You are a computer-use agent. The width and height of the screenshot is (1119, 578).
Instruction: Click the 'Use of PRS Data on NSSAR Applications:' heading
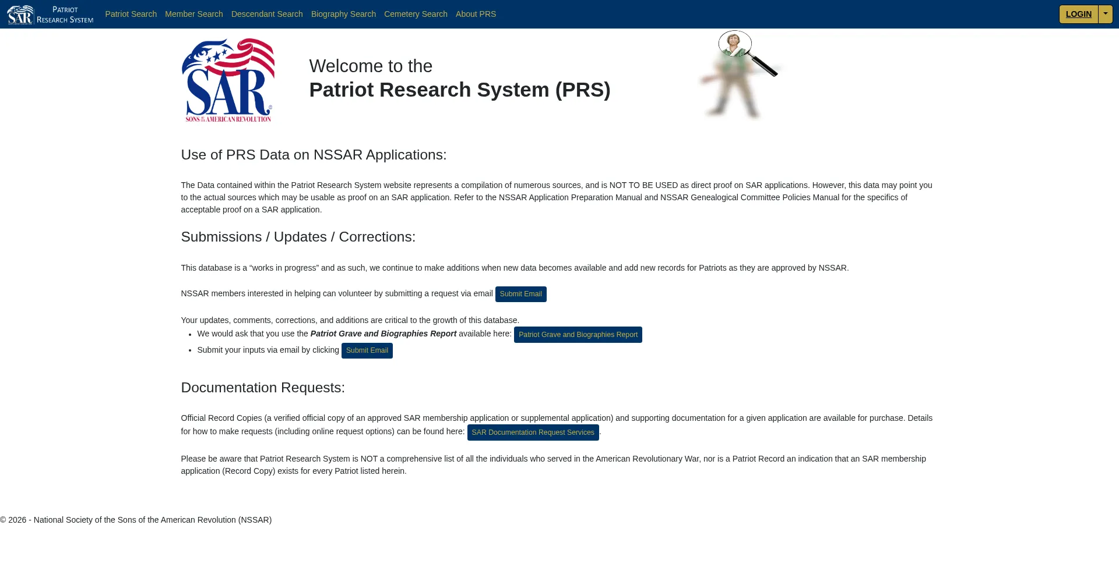(x=314, y=155)
